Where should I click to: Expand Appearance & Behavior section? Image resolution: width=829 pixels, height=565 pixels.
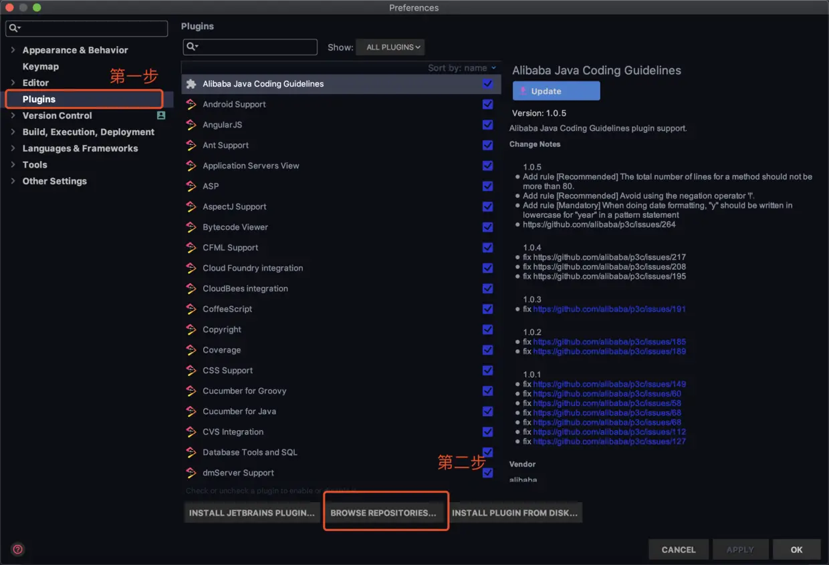[x=13, y=50]
